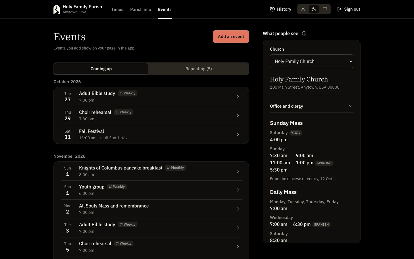Click the Holy Family Parish logo icon
The height and width of the screenshot is (259, 414).
[x=57, y=9]
